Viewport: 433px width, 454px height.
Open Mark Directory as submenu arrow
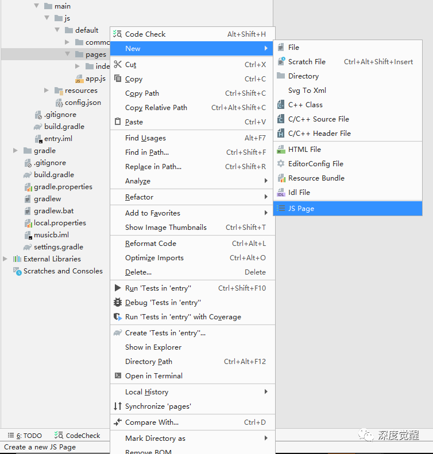(x=266, y=438)
